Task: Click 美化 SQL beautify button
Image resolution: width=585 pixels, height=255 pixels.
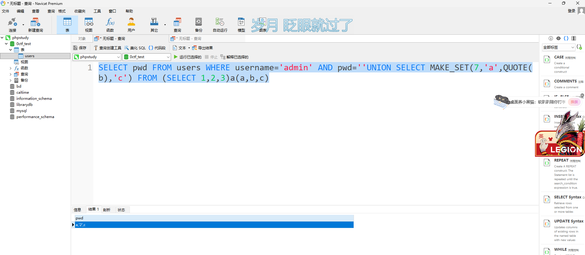Action: click(x=135, y=48)
